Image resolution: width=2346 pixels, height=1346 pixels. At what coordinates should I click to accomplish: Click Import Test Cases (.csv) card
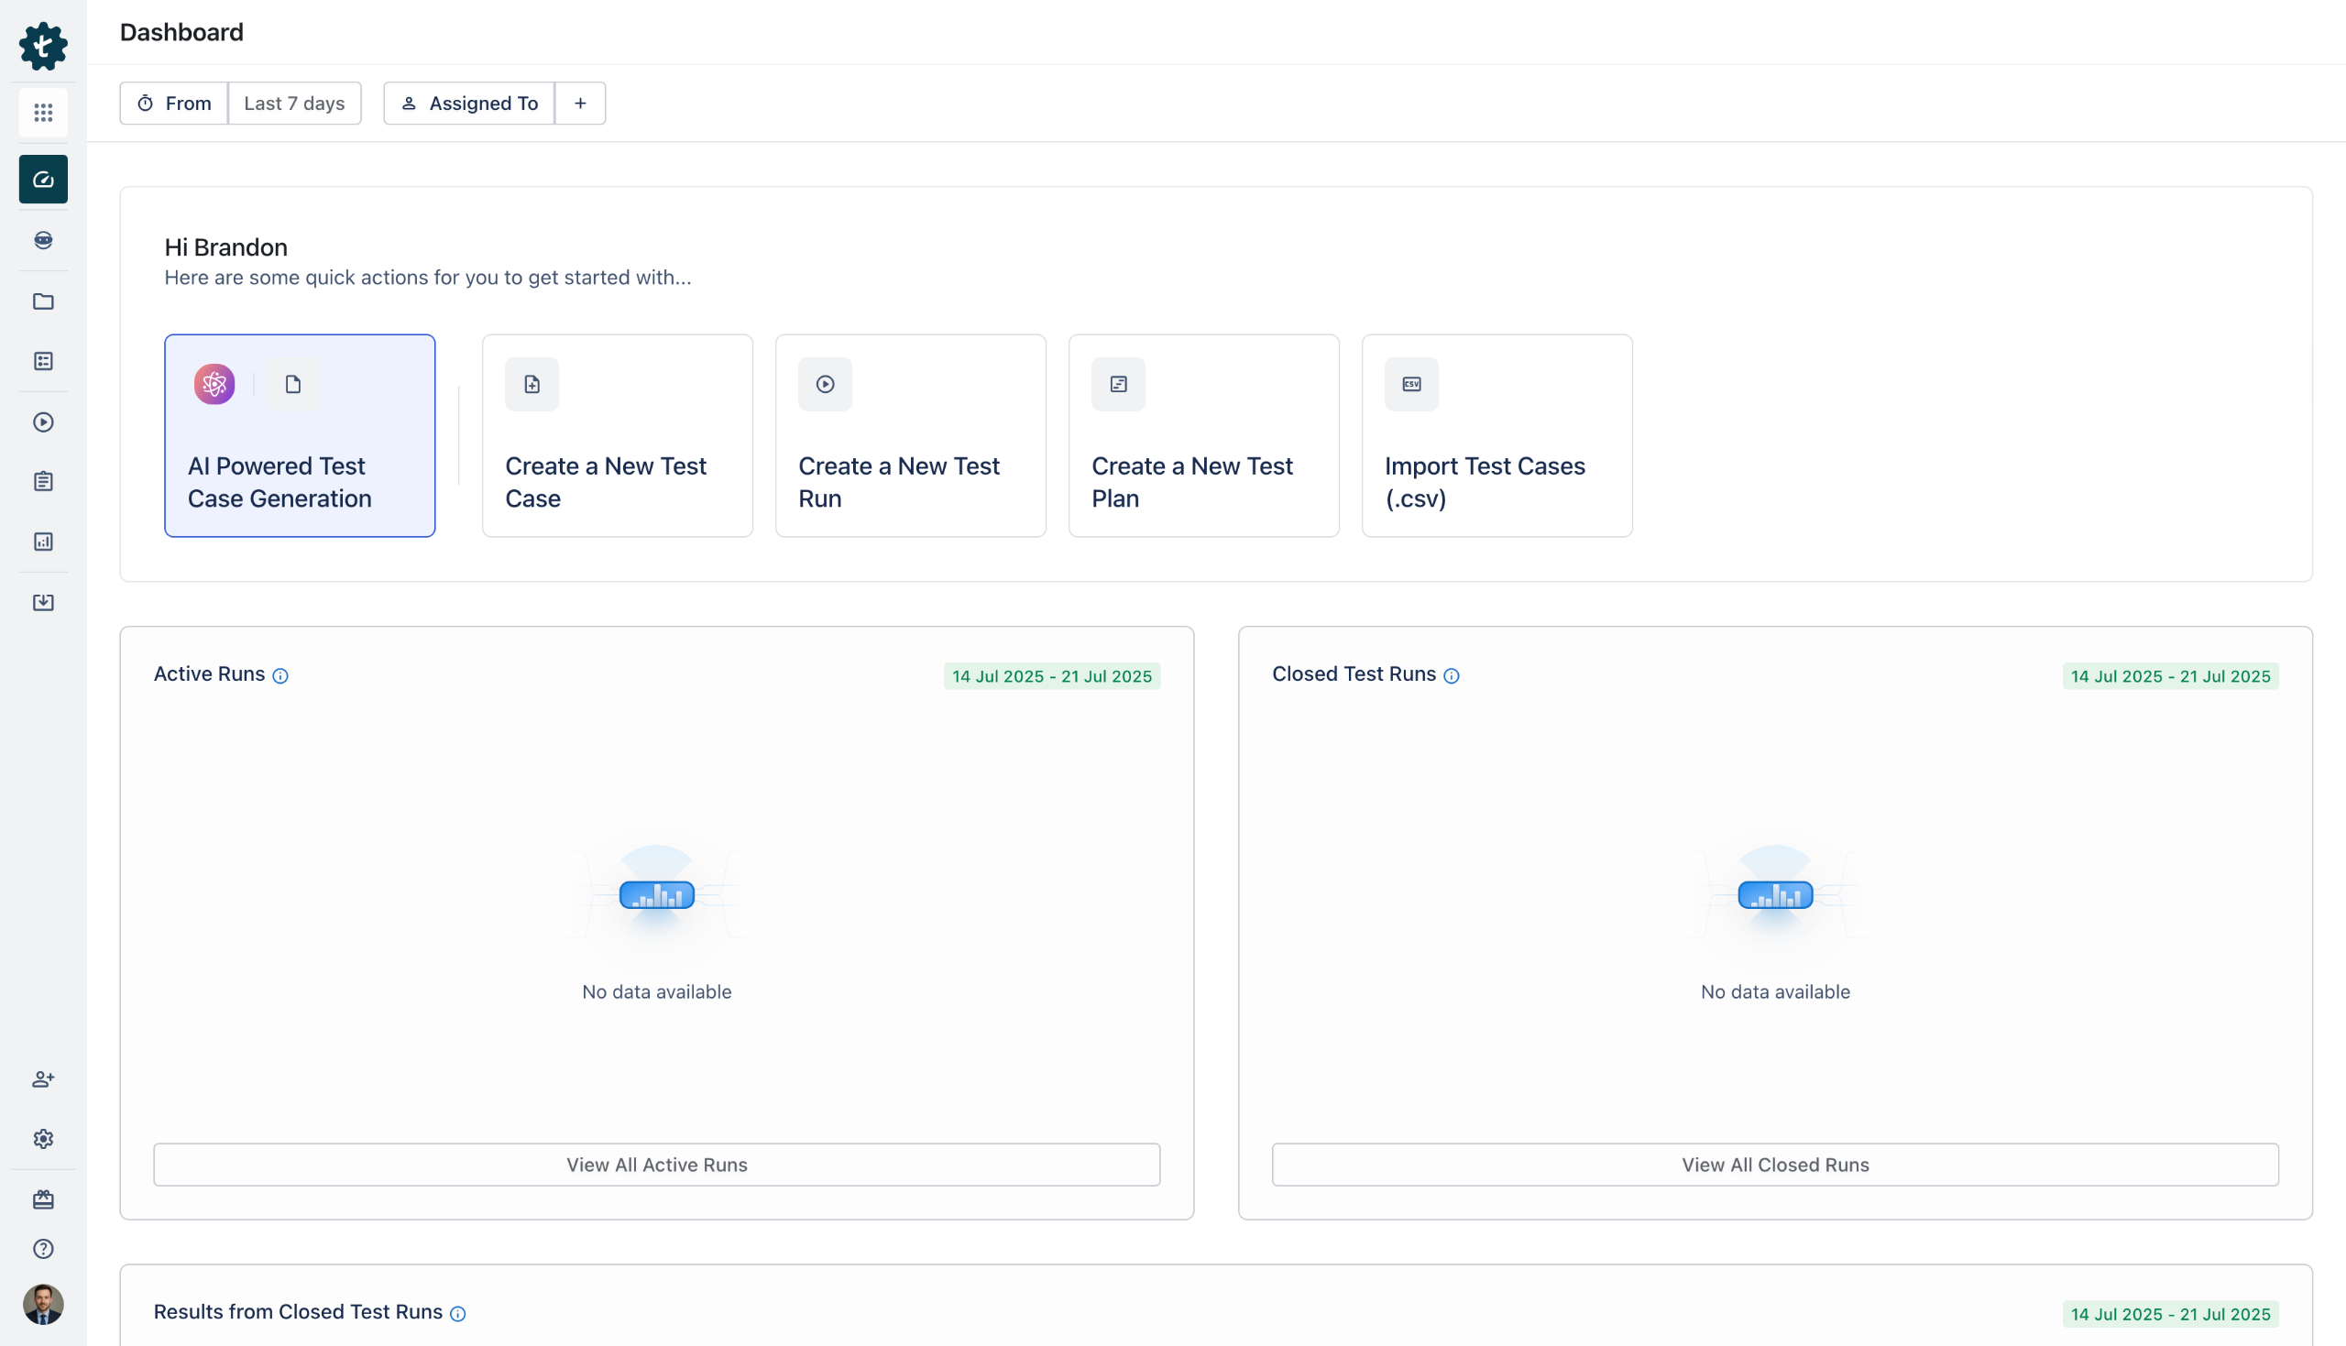1496,435
